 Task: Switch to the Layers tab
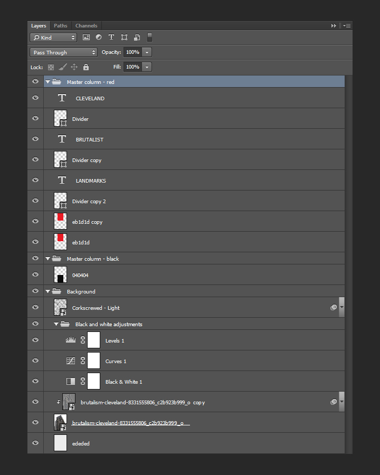pos(39,26)
